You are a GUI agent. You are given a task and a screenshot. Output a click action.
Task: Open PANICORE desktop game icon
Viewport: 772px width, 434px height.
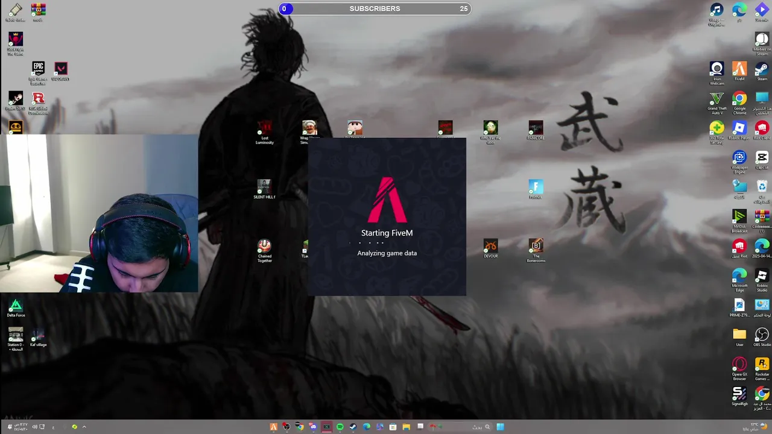tap(536, 130)
